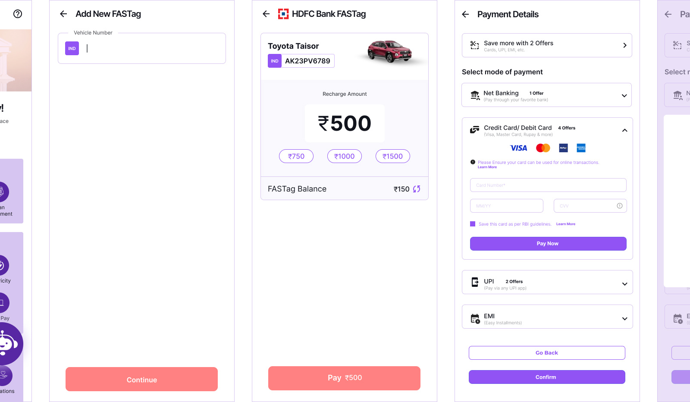Go back from HDFC Bank FASTag screen
The height and width of the screenshot is (402, 690).
click(x=266, y=14)
